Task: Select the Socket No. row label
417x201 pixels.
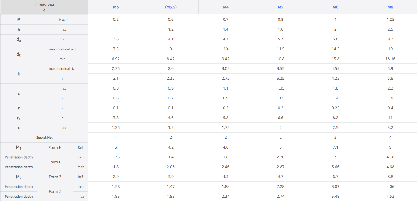Action: (x=44, y=138)
